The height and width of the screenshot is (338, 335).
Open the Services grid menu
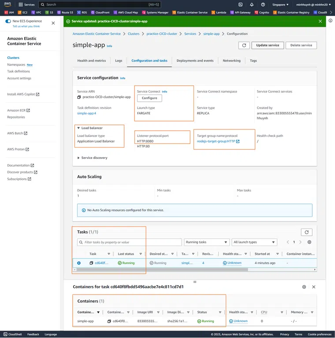click(x=26, y=4)
